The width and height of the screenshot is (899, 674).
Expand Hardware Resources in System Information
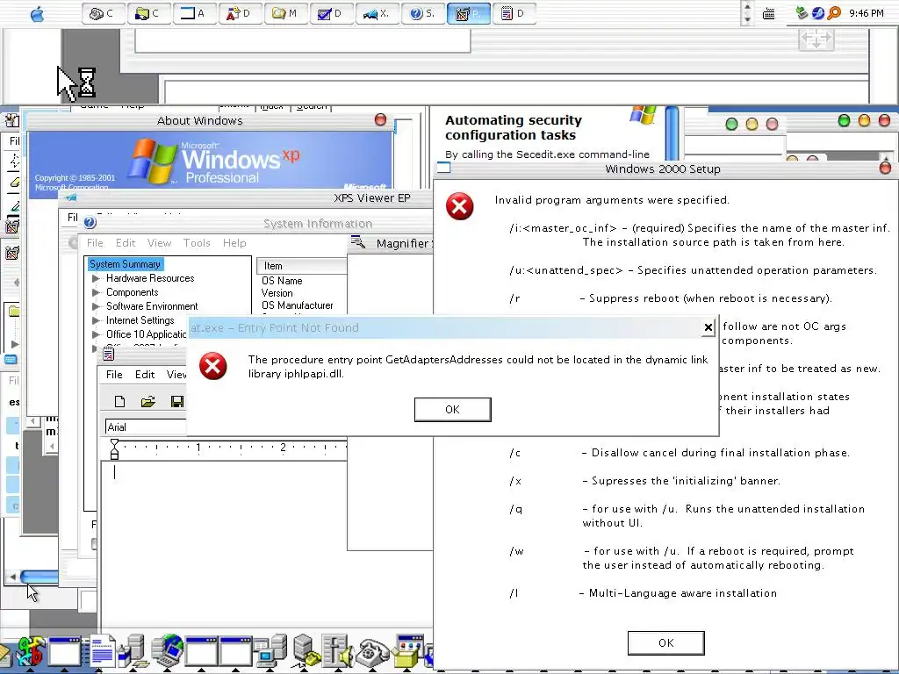(x=97, y=278)
